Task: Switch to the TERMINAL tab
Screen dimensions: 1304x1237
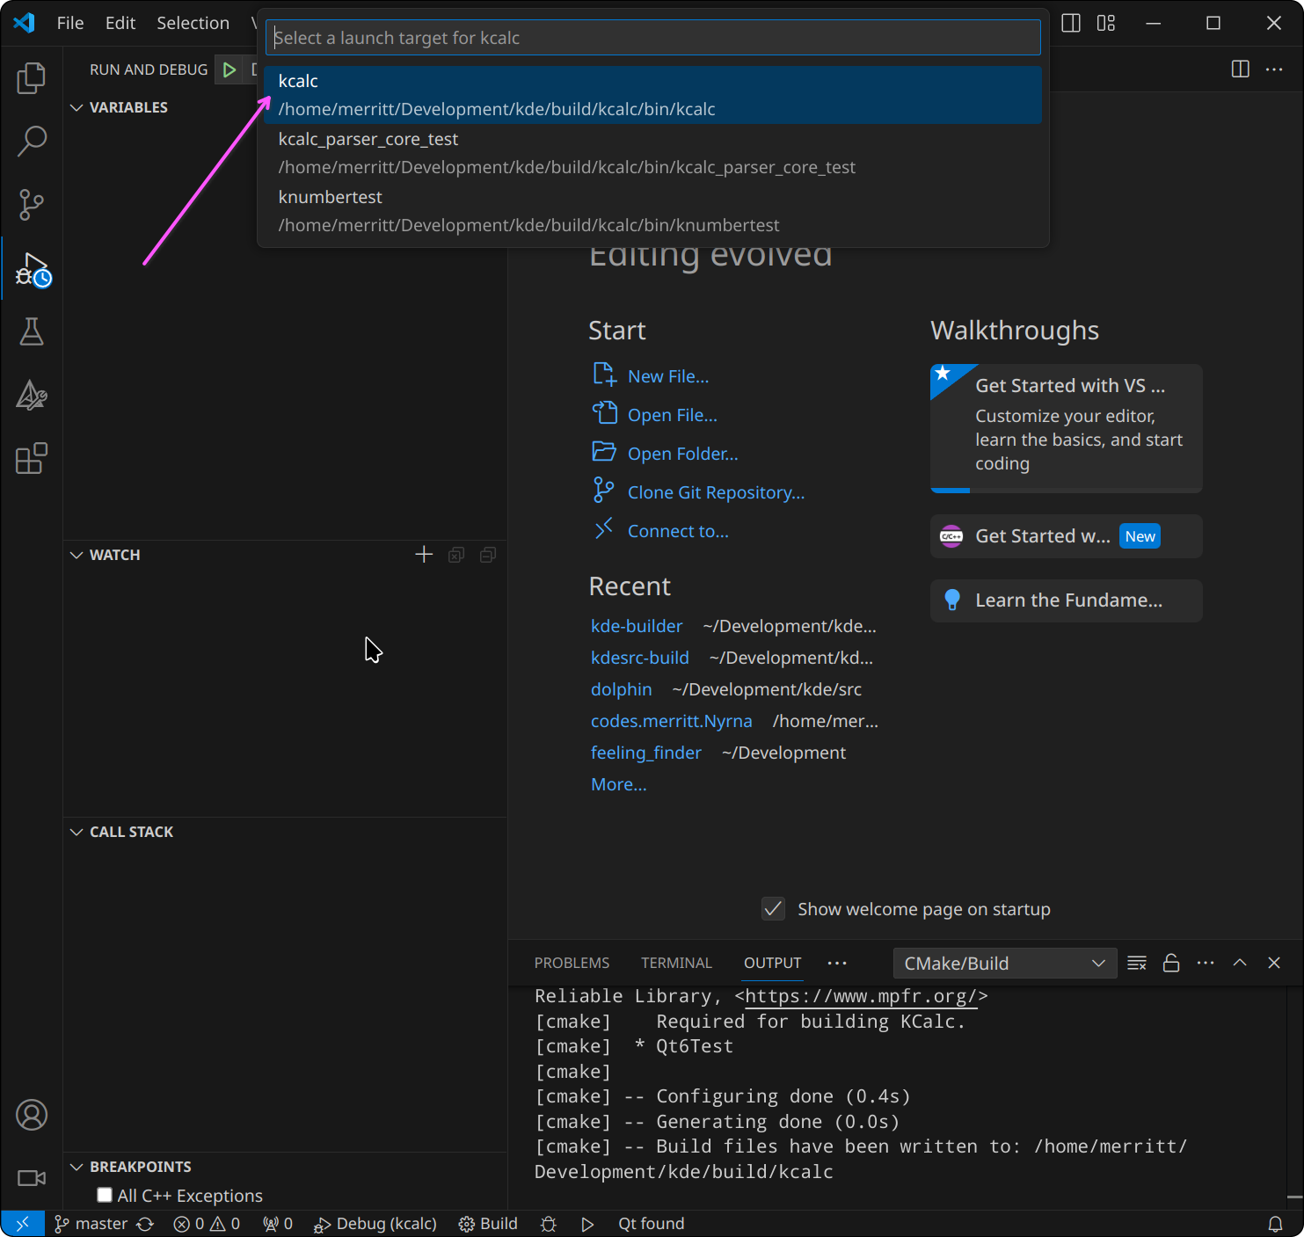Action: click(x=676, y=963)
